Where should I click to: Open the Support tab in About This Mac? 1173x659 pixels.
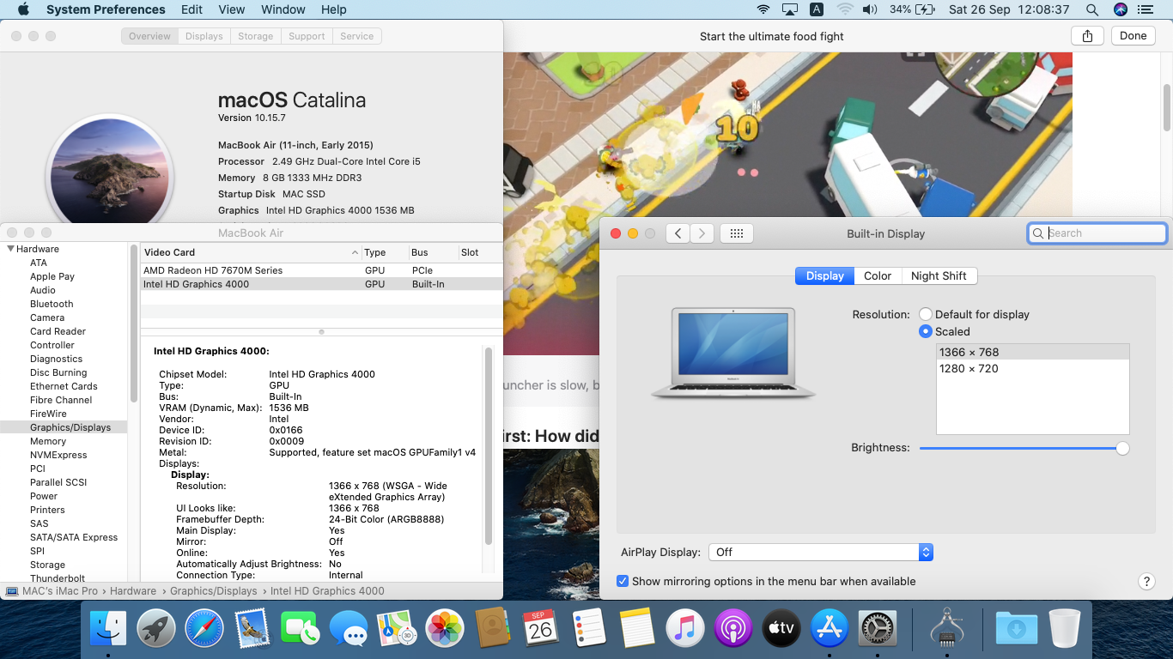click(307, 36)
